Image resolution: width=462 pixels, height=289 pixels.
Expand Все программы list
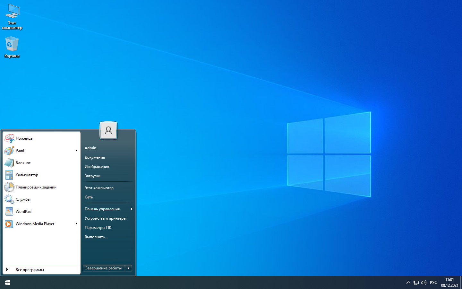pos(30,270)
